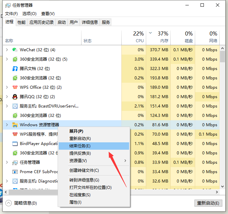The image size is (228, 214).
Task: Click the WPS Office process icon
Action: click(x=15, y=87)
